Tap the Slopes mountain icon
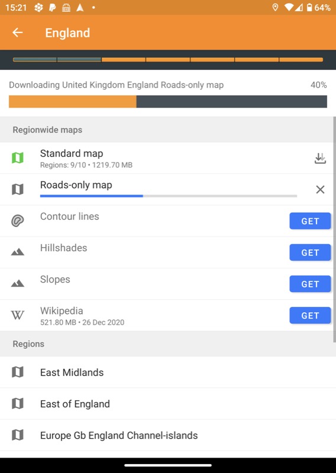336x473 pixels. pyautogui.click(x=18, y=283)
